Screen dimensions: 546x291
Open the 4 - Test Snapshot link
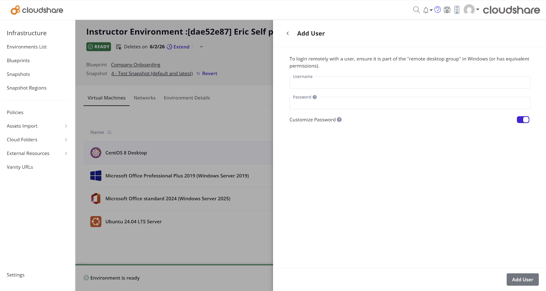[x=152, y=73]
